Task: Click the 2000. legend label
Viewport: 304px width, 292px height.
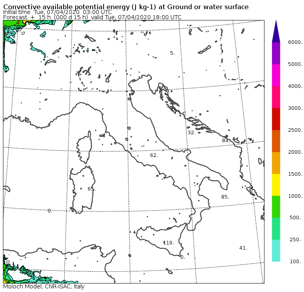Action: pyautogui.click(x=295, y=152)
